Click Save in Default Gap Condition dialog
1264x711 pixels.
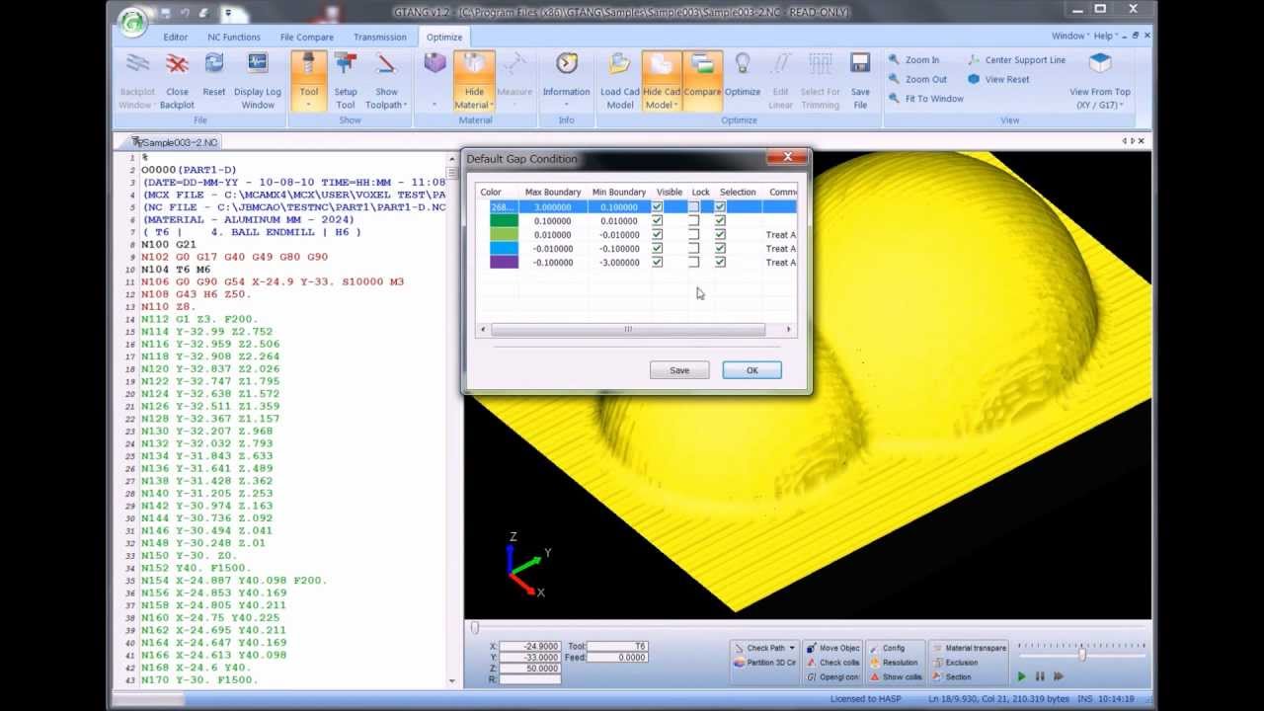(x=679, y=370)
